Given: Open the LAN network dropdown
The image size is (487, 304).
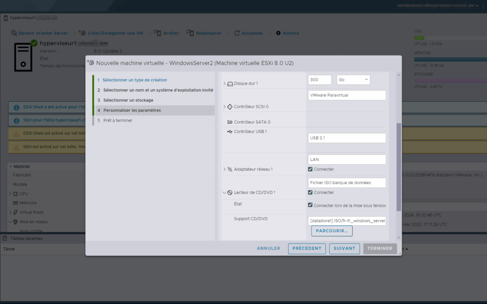Looking at the screenshot, I should [x=347, y=159].
